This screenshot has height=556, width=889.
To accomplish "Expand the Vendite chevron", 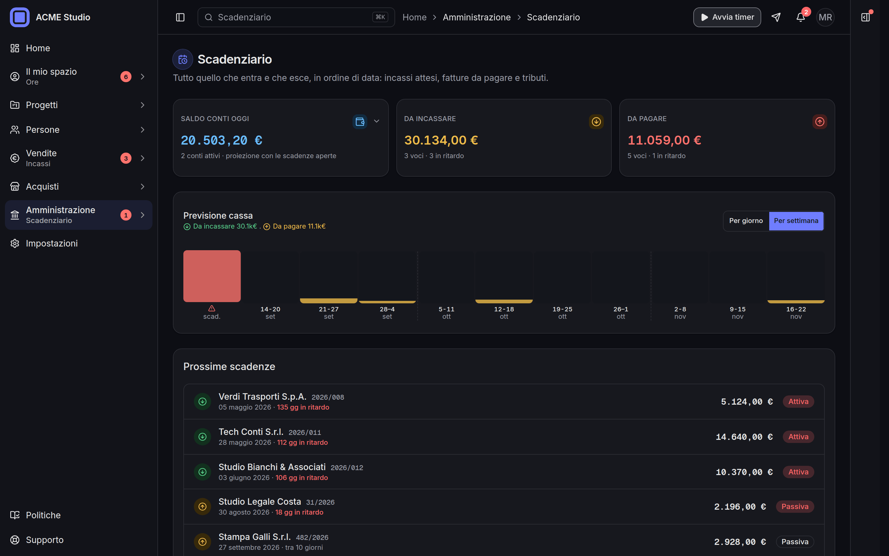I will (143, 158).
